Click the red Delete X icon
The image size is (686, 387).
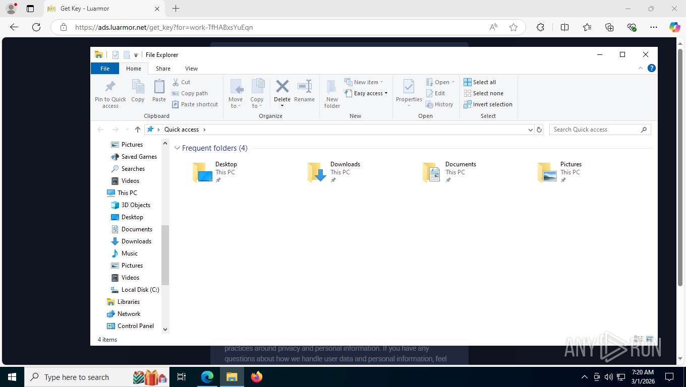(282, 86)
